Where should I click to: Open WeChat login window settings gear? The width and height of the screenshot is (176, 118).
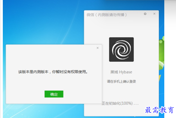[145, 14]
